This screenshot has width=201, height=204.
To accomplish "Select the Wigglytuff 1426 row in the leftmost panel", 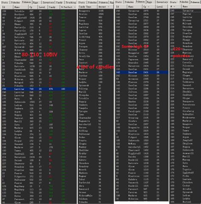I will 39,18.
